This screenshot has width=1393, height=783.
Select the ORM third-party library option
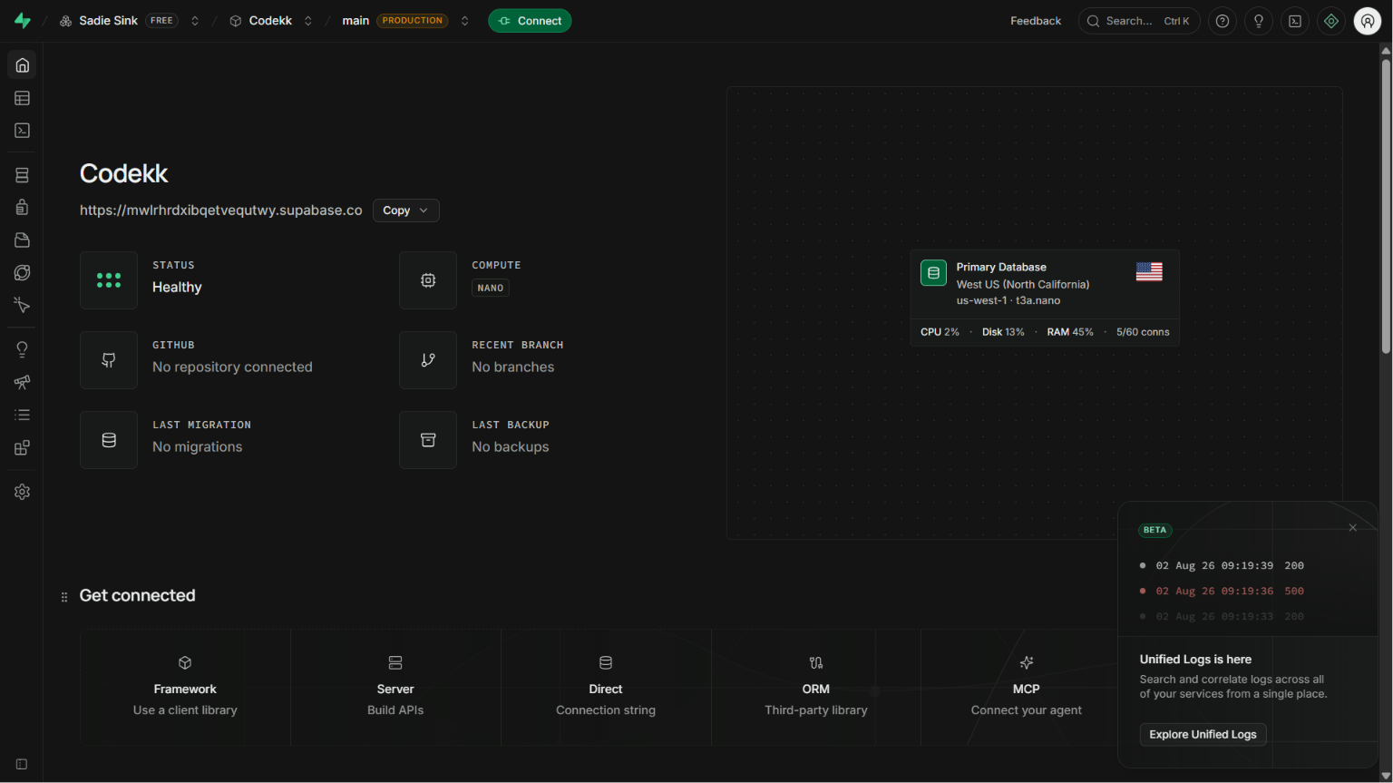pyautogui.click(x=816, y=687)
